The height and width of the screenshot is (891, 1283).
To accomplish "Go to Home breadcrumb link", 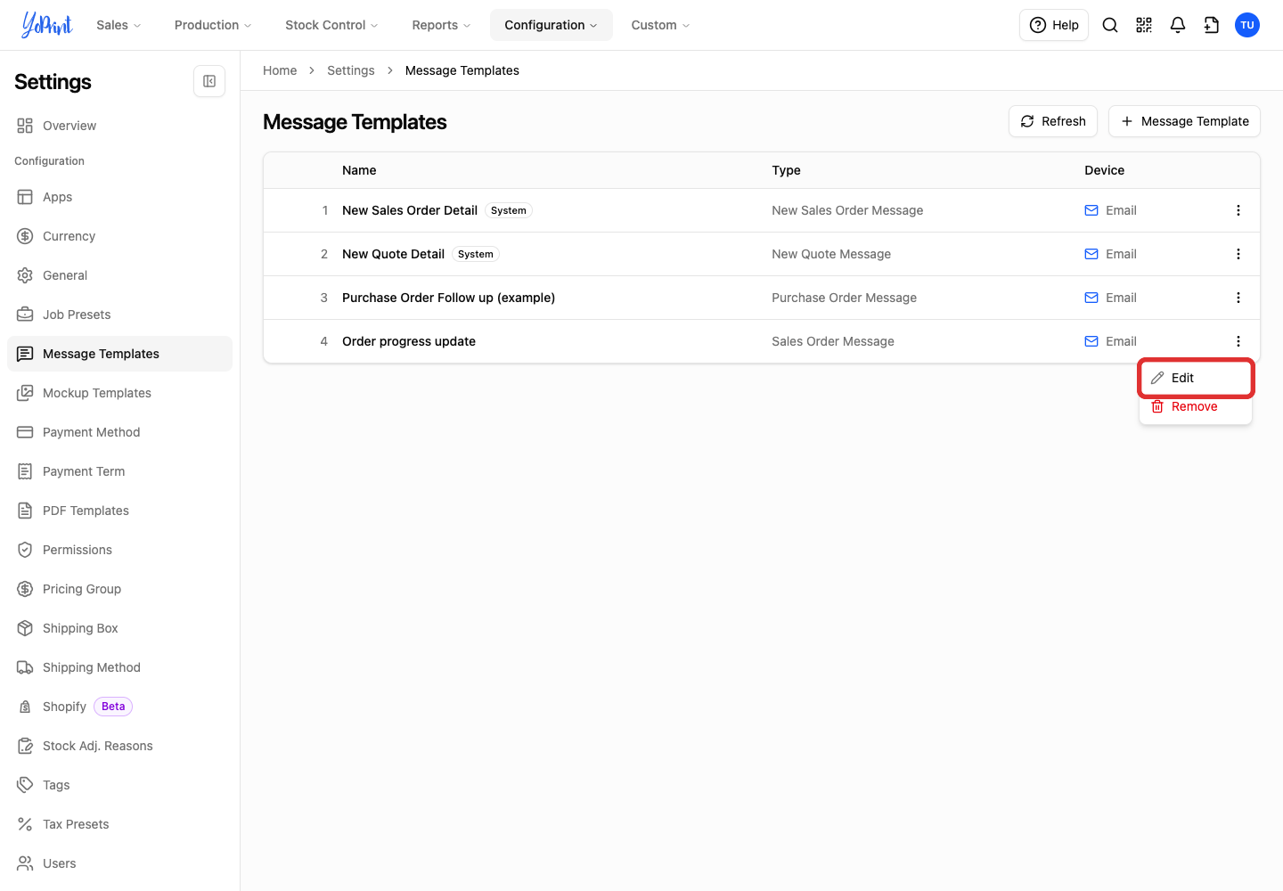I will 280,70.
